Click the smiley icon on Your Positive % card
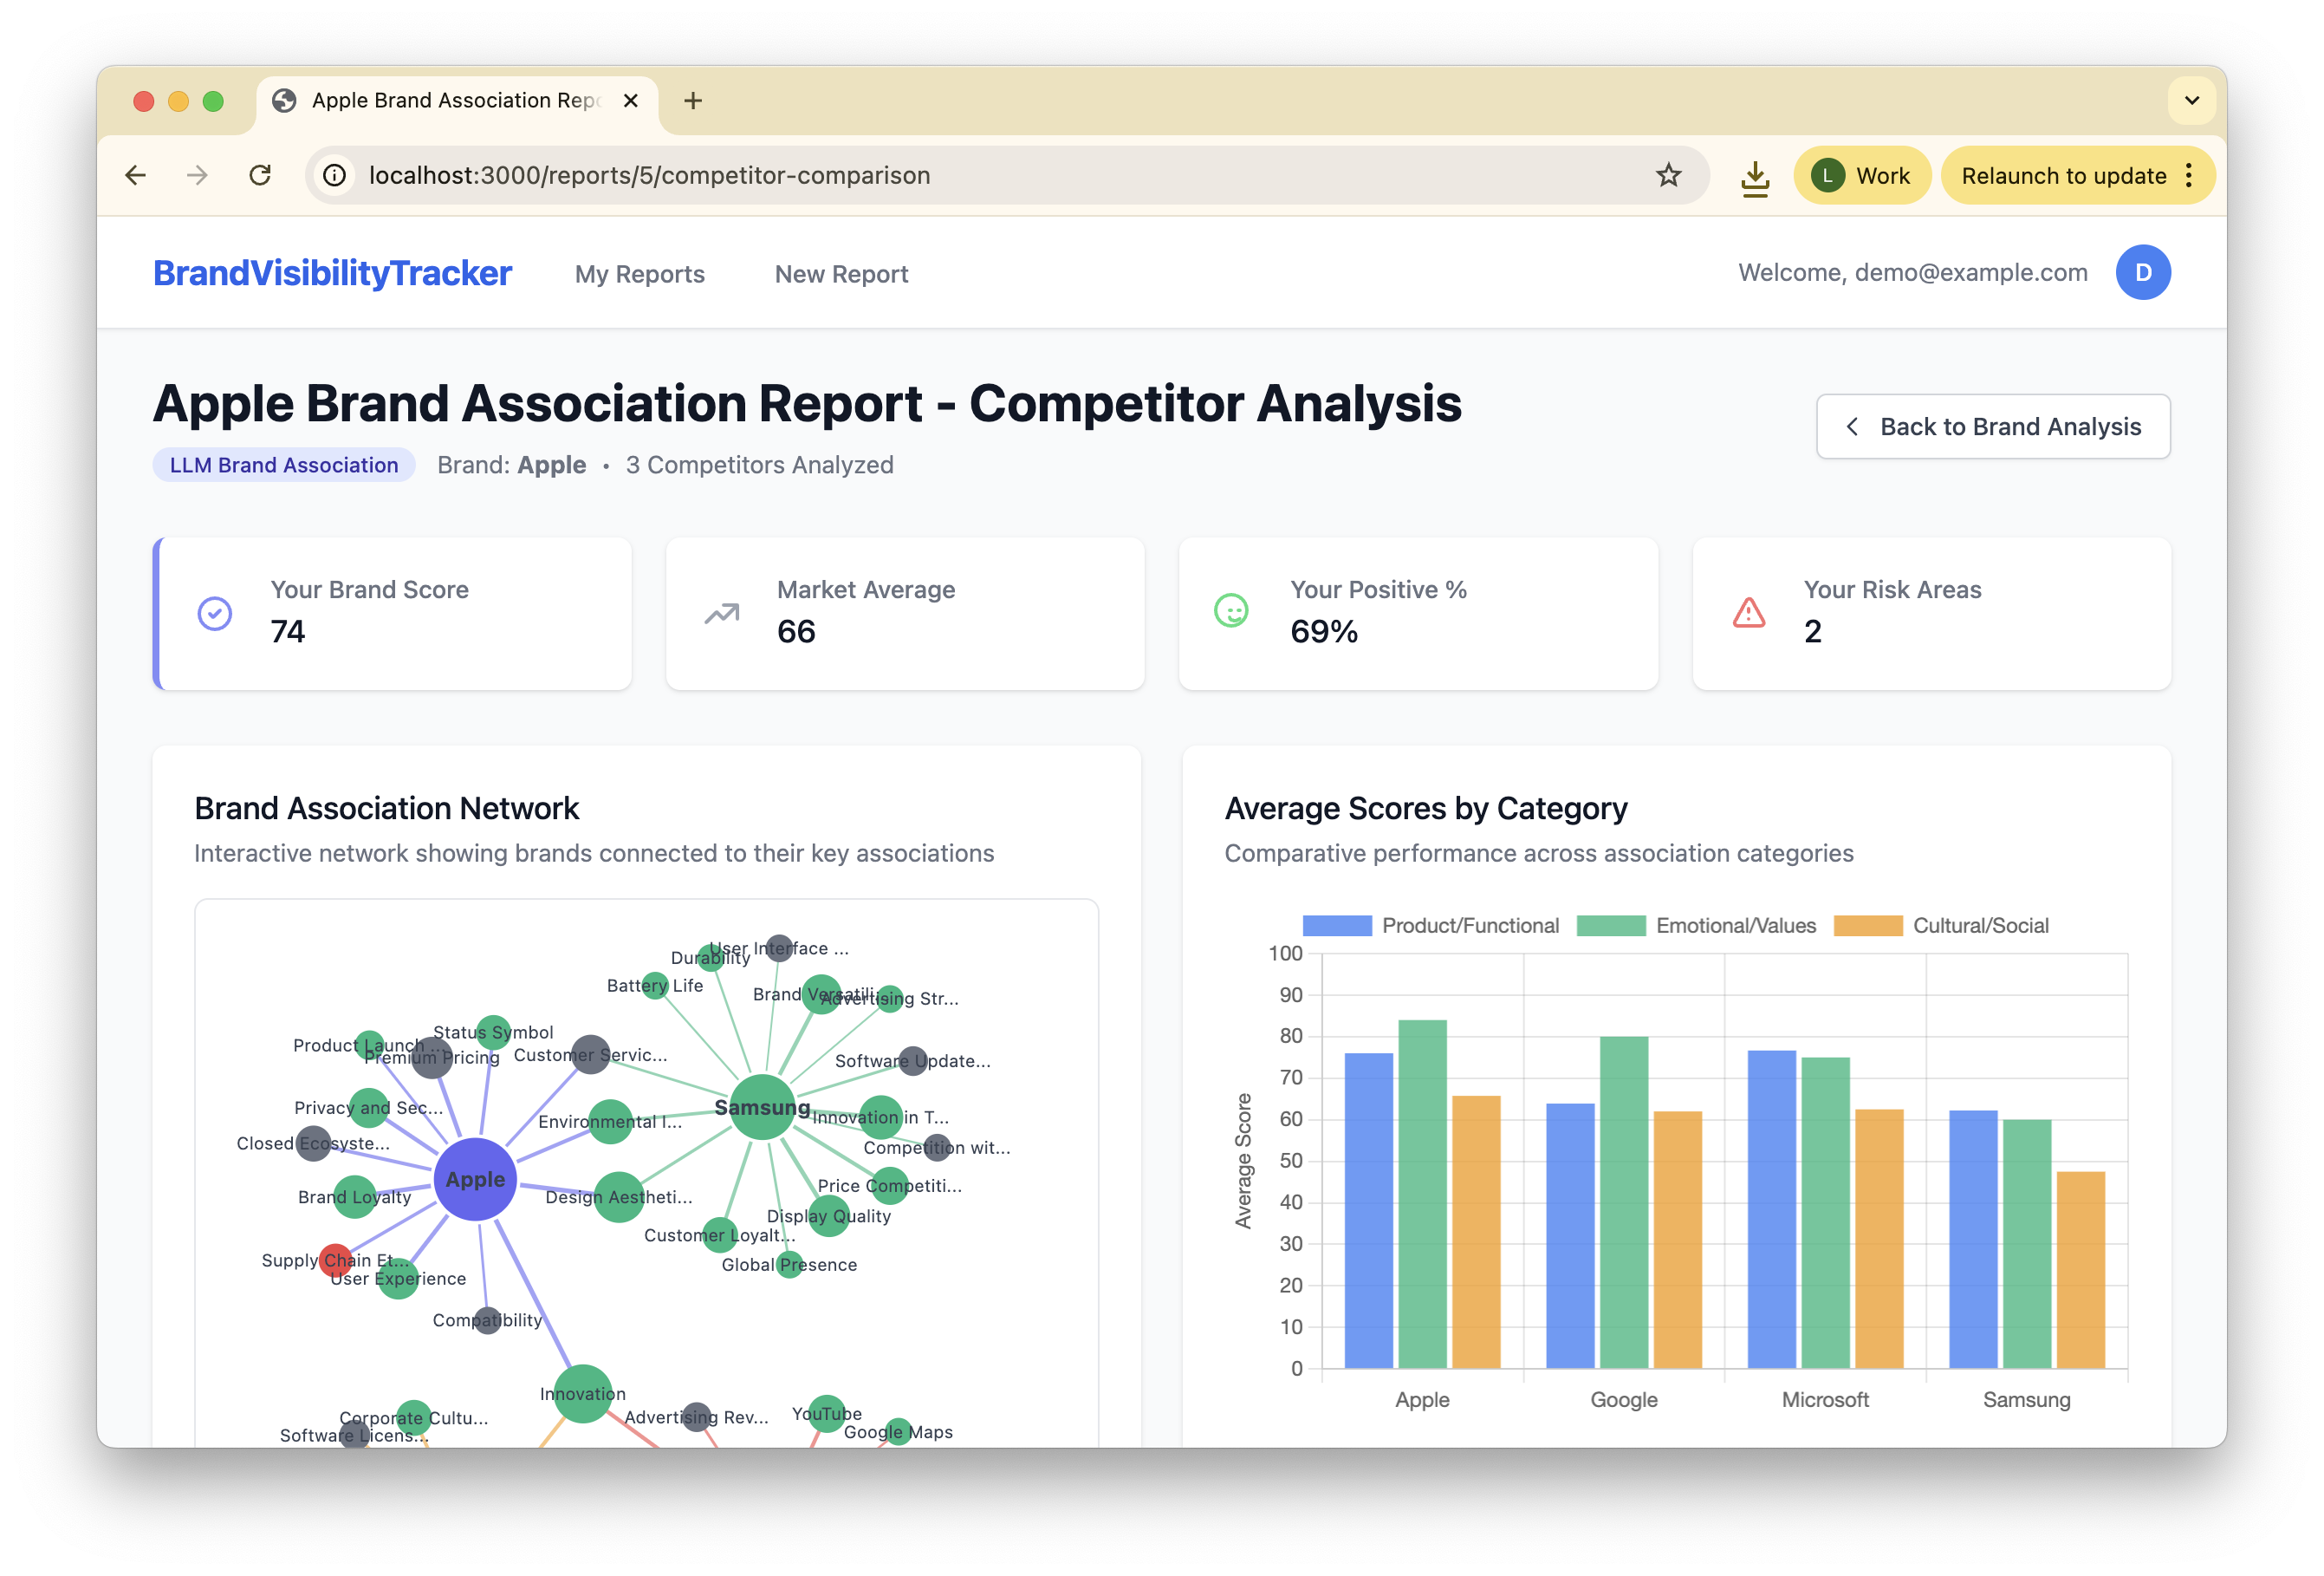This screenshot has height=1576, width=2324. click(x=1232, y=611)
